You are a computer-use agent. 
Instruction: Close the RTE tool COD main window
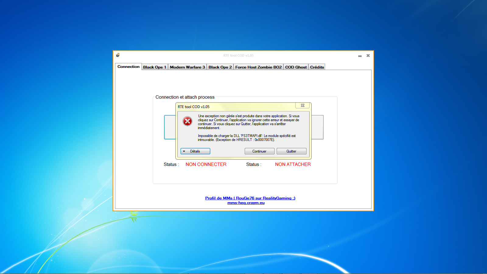368,55
